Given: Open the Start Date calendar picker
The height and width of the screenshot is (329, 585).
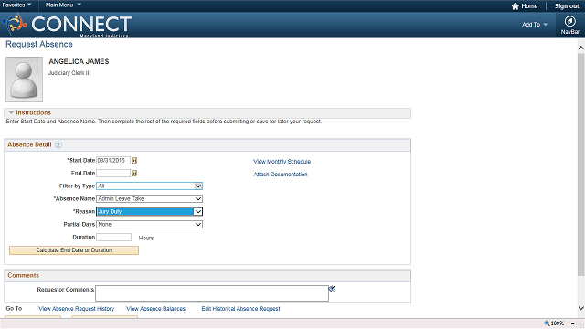Looking at the screenshot, I should [x=134, y=161].
